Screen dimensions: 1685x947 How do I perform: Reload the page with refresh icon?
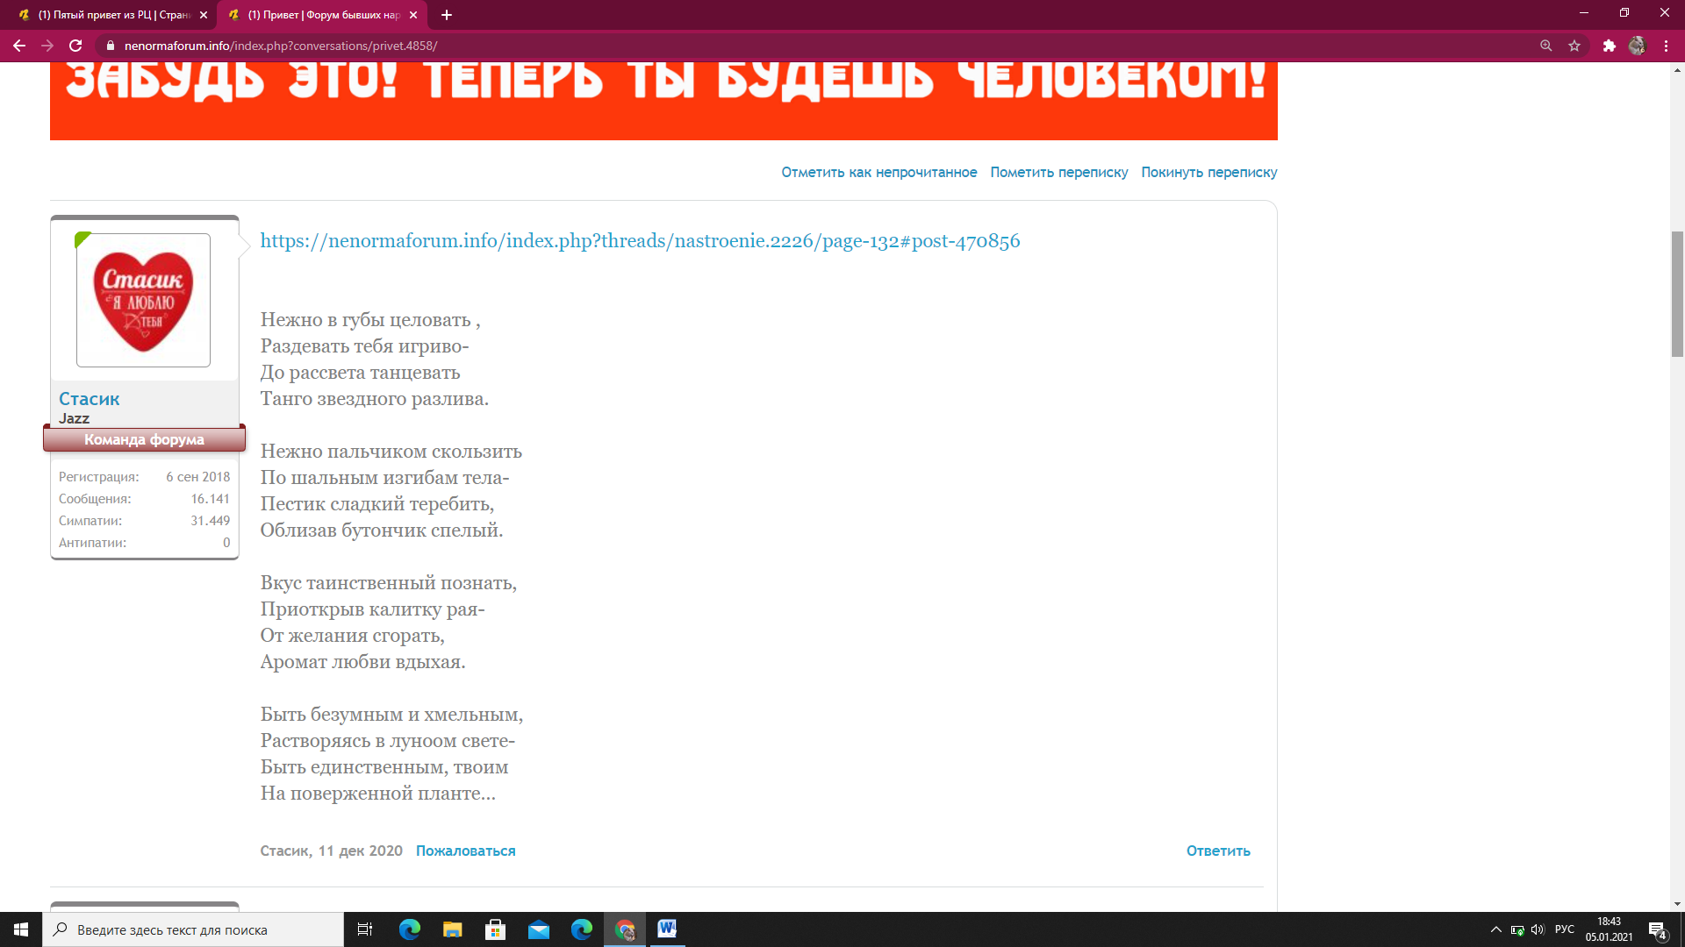tap(75, 46)
